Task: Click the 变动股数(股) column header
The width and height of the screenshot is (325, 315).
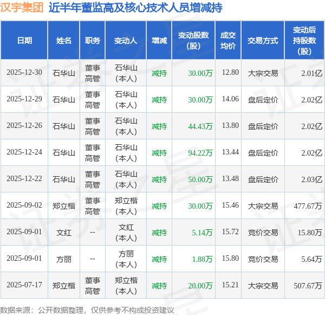Action: (193, 41)
